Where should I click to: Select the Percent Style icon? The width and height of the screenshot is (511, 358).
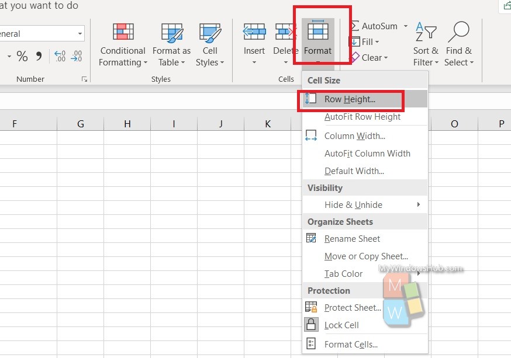[x=22, y=56]
